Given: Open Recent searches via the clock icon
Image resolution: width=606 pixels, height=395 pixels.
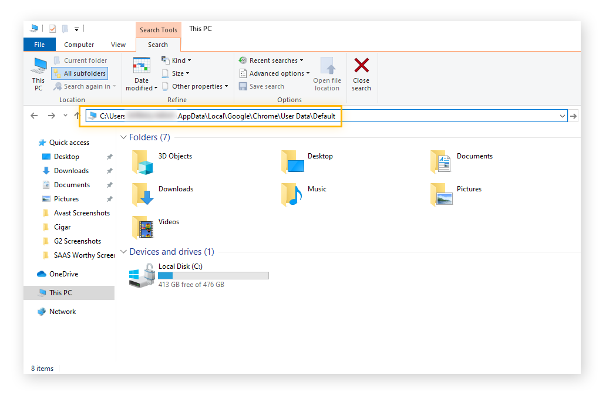Looking at the screenshot, I should pyautogui.click(x=242, y=59).
